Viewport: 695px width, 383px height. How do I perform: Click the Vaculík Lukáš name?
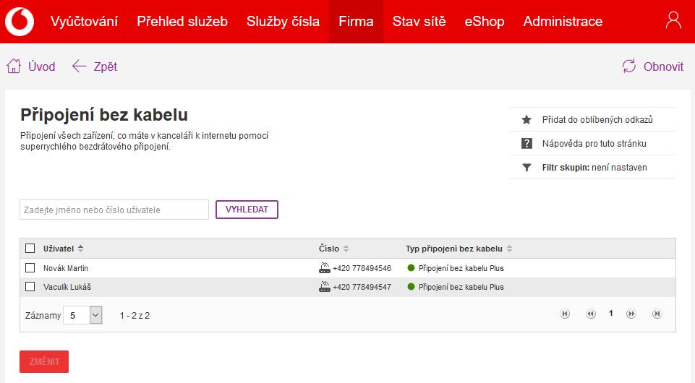pyautogui.click(x=67, y=287)
